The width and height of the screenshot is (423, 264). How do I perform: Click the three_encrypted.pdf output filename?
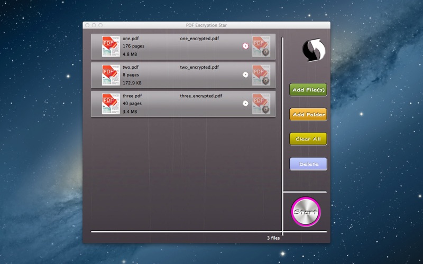coord(201,96)
